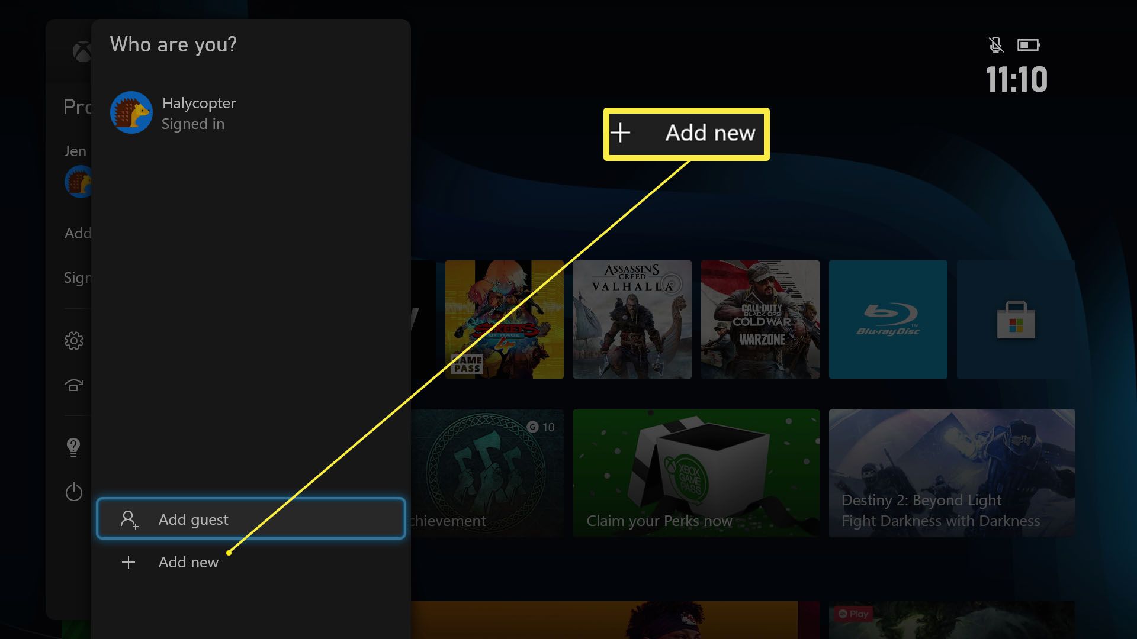1137x639 pixels.
Task: Click the highlighted Add new callout
Action: (686, 133)
